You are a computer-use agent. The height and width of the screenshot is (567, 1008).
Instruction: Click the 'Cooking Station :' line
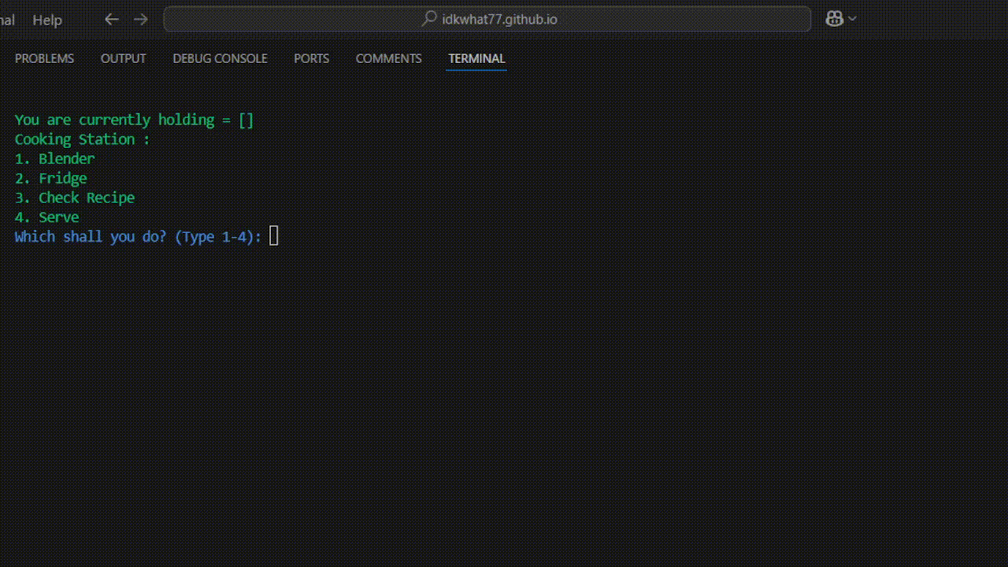pyautogui.click(x=82, y=139)
